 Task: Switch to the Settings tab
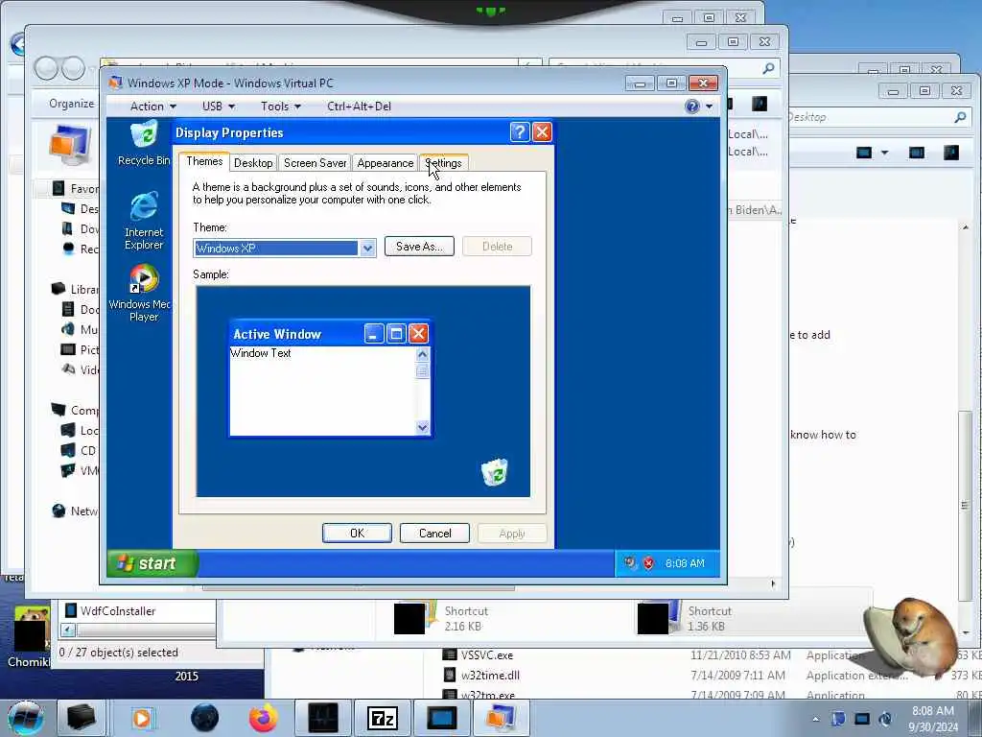[443, 163]
